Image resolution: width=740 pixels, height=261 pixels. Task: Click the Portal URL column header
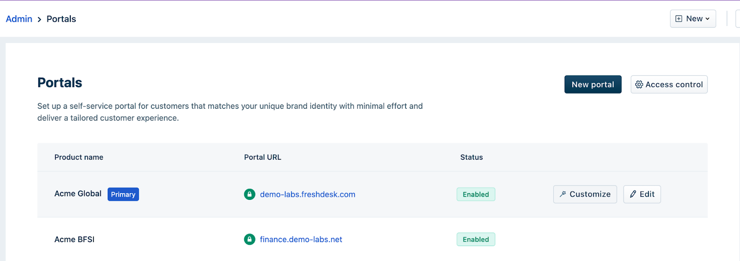pos(262,157)
